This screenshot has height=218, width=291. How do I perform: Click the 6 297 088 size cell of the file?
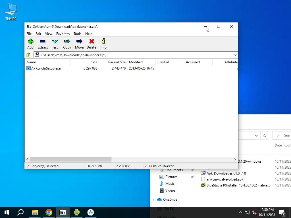coord(90,68)
